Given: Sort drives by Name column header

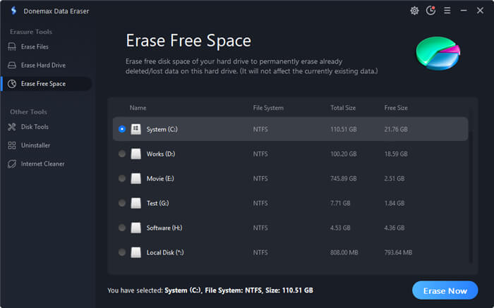Looking at the screenshot, I should tap(138, 108).
